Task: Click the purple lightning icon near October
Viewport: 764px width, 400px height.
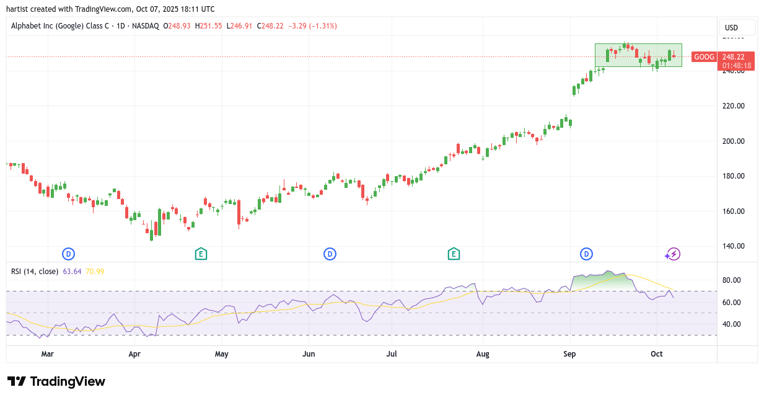Action: click(x=674, y=254)
